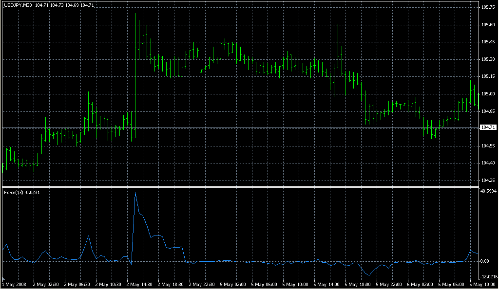499x289 pixels.
Task: Click the 105.45 price axis label
Action: [x=488, y=42]
